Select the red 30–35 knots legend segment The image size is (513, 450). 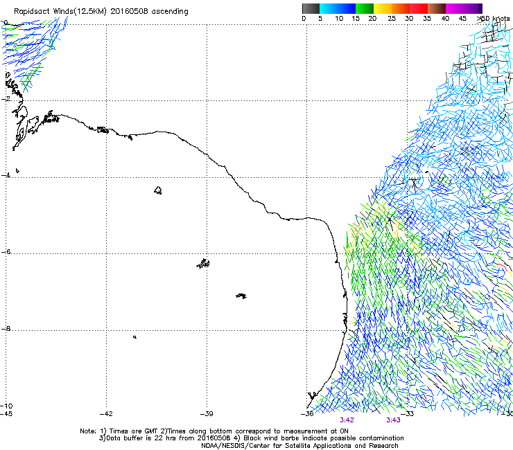point(419,8)
